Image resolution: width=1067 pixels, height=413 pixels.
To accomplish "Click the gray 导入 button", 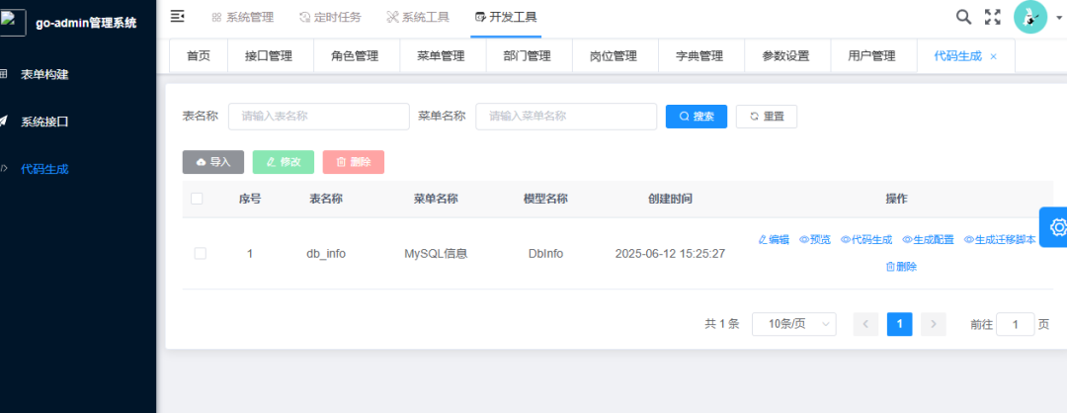I will [x=213, y=162].
